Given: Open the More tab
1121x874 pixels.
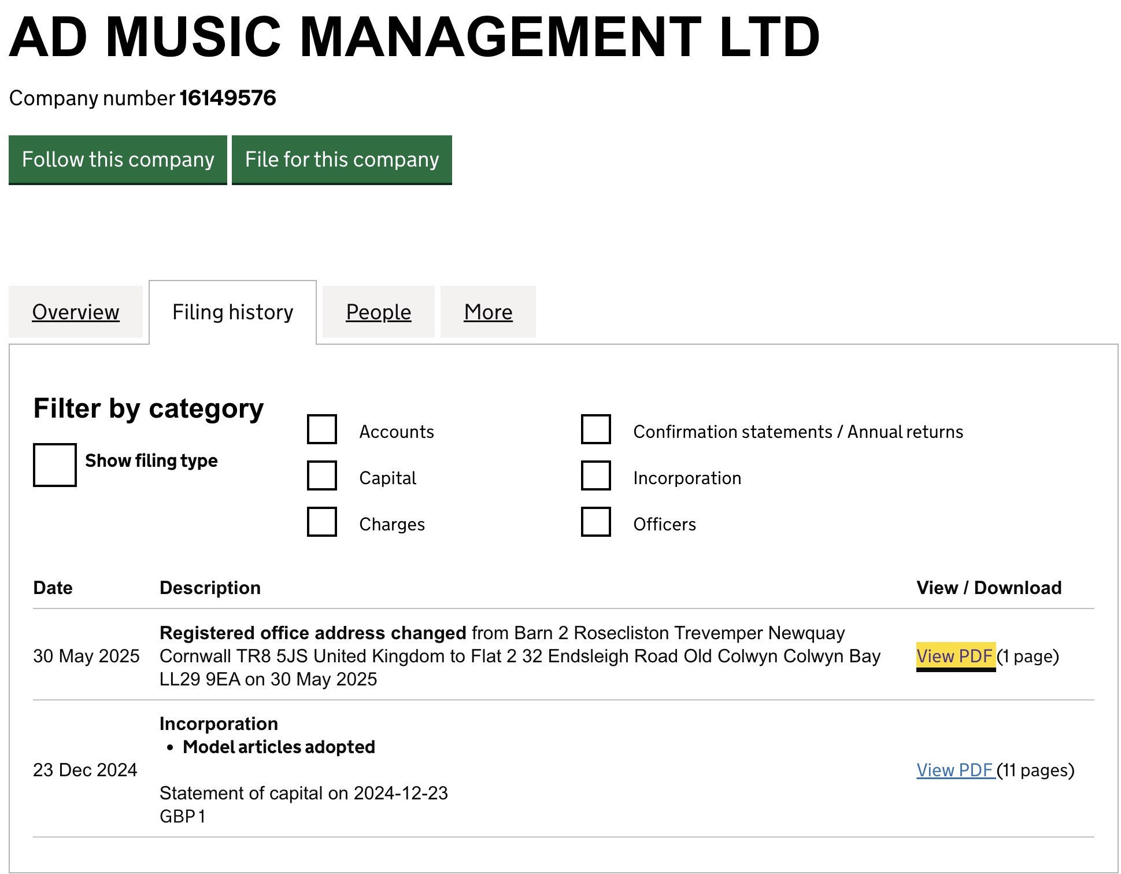Looking at the screenshot, I should coord(488,312).
